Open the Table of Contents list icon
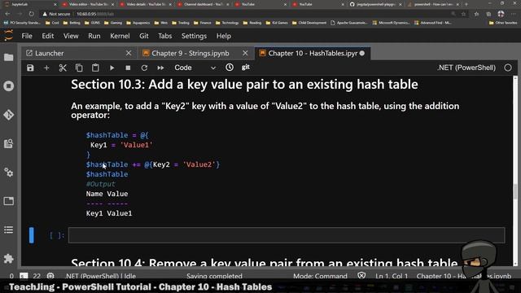521x293 pixels. pos(9,230)
